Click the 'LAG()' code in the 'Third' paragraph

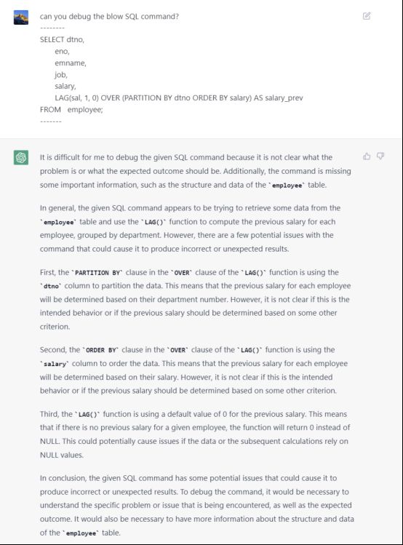click(87, 414)
